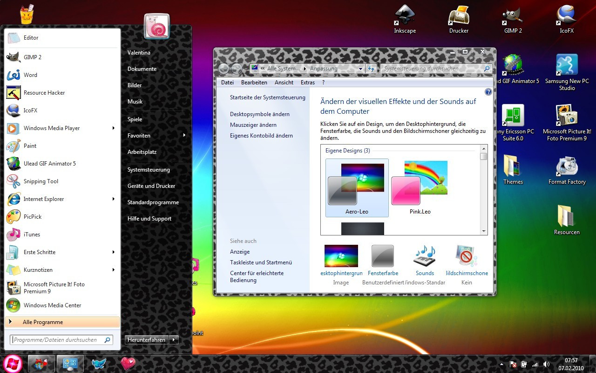Expand Windows Media Player jump list arrow
596x373 pixels.
113,128
